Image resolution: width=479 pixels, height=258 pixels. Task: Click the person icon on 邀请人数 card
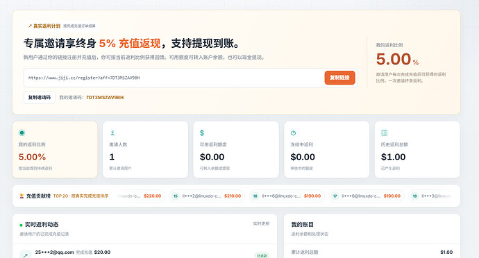[x=112, y=133]
